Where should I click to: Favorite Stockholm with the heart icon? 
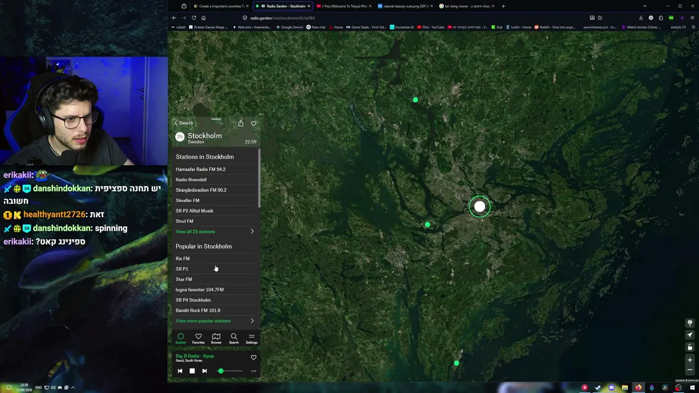(253, 123)
